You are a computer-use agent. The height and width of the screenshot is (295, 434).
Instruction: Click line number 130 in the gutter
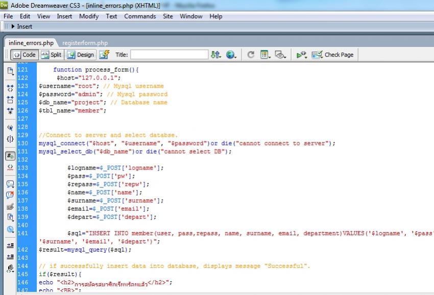(22, 143)
